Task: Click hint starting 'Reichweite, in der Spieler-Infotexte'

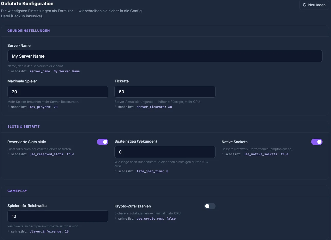Action: pos(43,226)
